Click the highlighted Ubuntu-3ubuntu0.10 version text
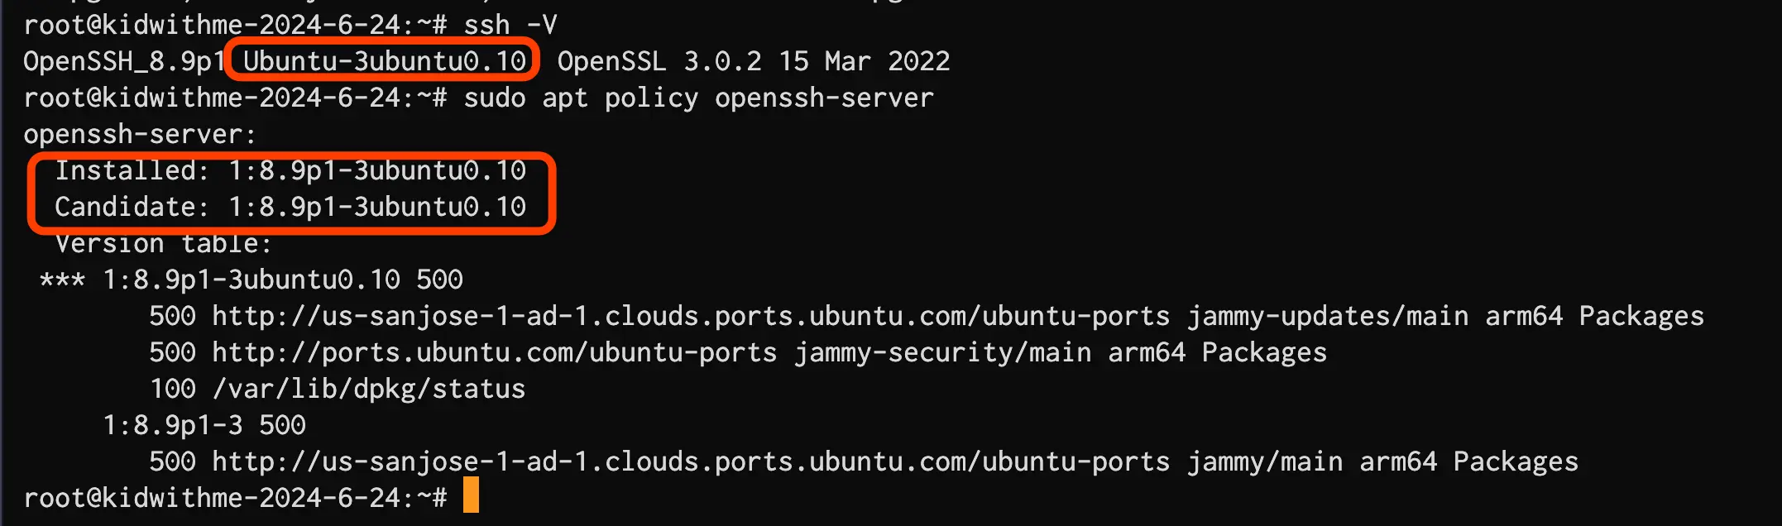1782x526 pixels. [384, 61]
